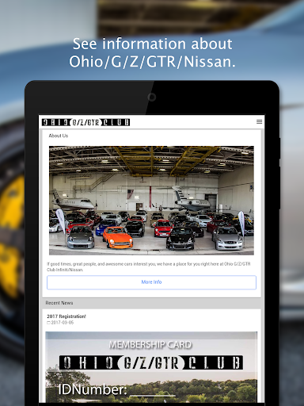Click the MEMBERSHIP CARD title text
The width and height of the screenshot is (304, 406).
[x=150, y=345]
